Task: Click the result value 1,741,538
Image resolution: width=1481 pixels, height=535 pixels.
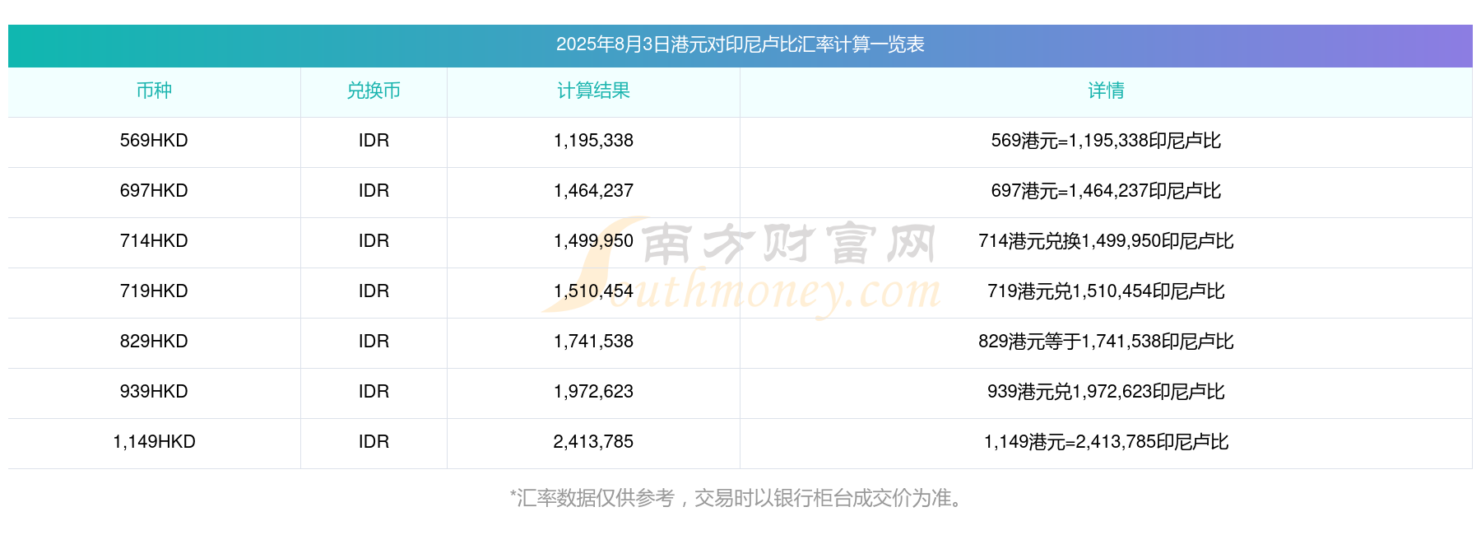Action: (593, 342)
